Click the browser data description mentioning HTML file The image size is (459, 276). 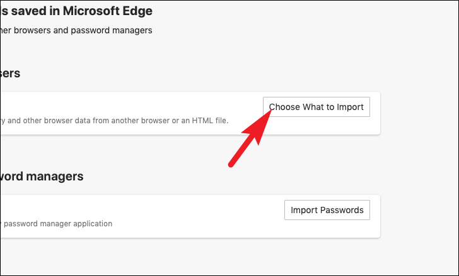pyautogui.click(x=115, y=121)
